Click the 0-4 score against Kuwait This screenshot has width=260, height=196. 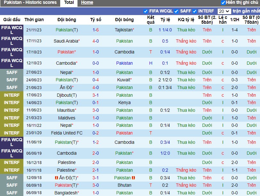pyautogui.click(x=96, y=80)
